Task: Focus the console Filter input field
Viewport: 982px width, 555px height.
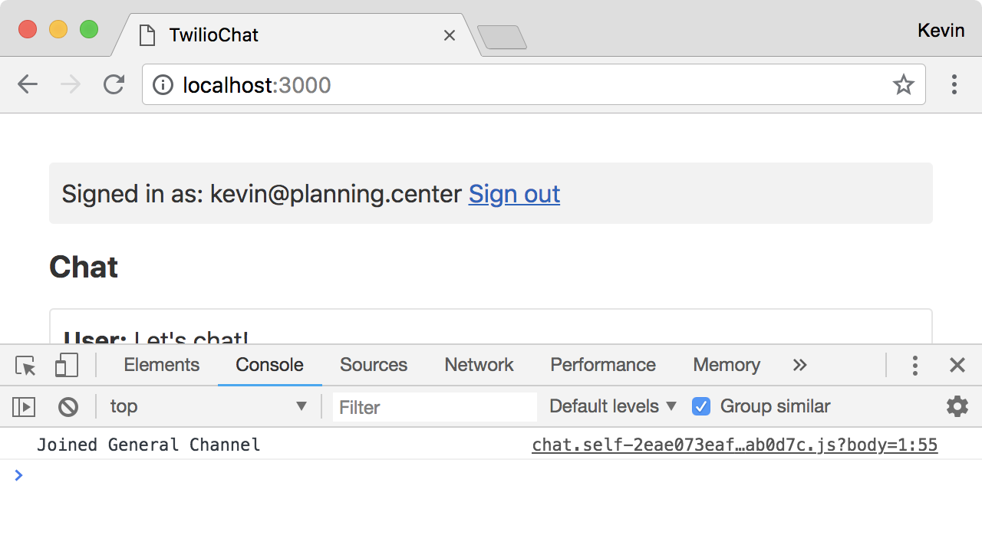Action: point(435,407)
